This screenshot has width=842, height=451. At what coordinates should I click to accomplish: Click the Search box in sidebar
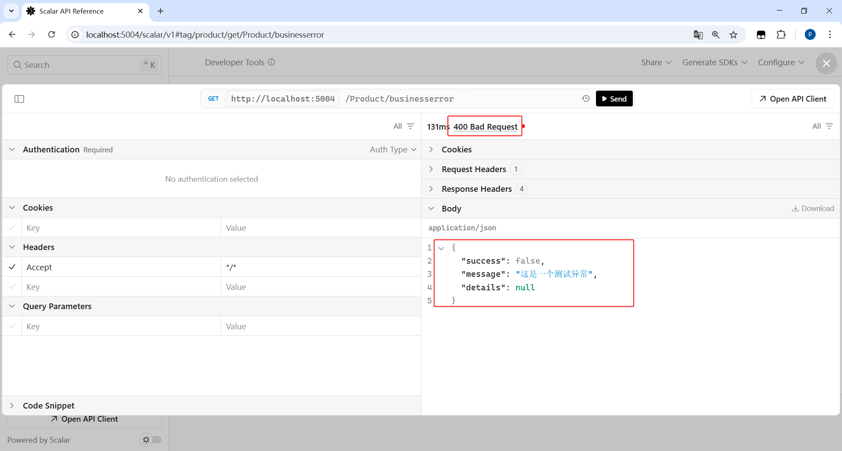[84, 65]
